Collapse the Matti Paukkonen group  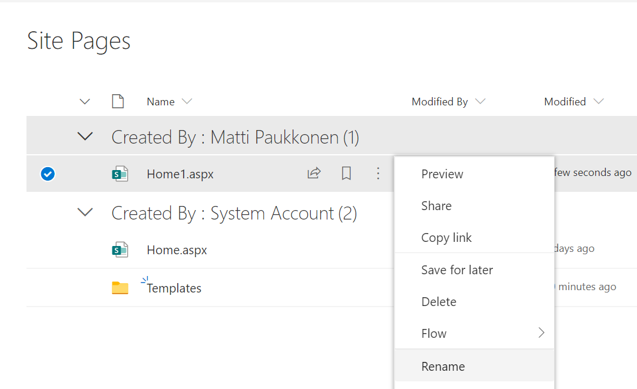coord(84,135)
